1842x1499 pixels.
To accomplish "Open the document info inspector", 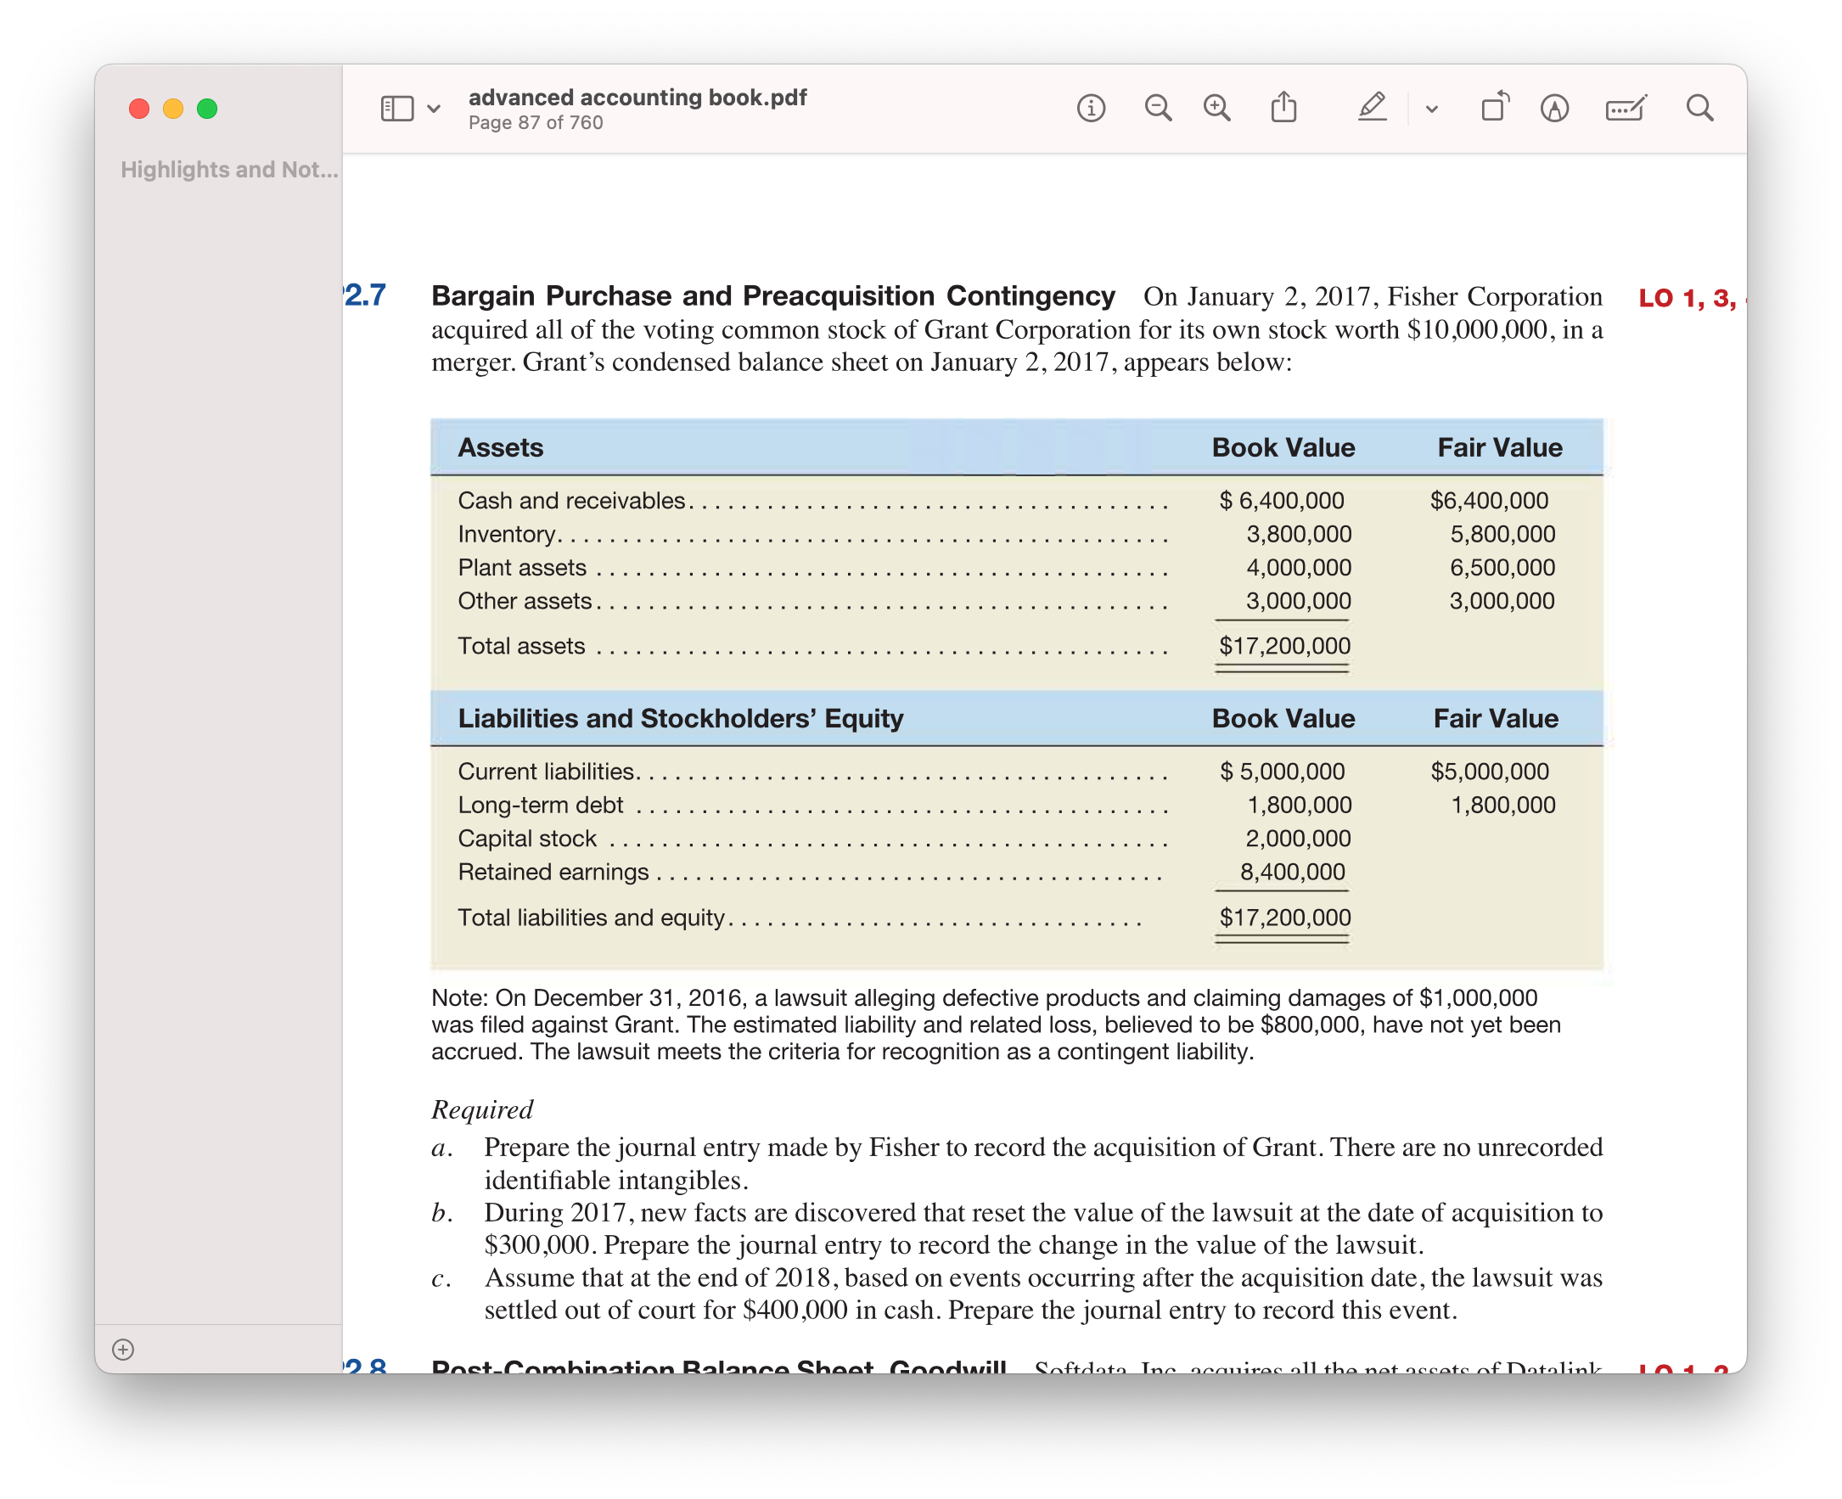I will click(1092, 107).
